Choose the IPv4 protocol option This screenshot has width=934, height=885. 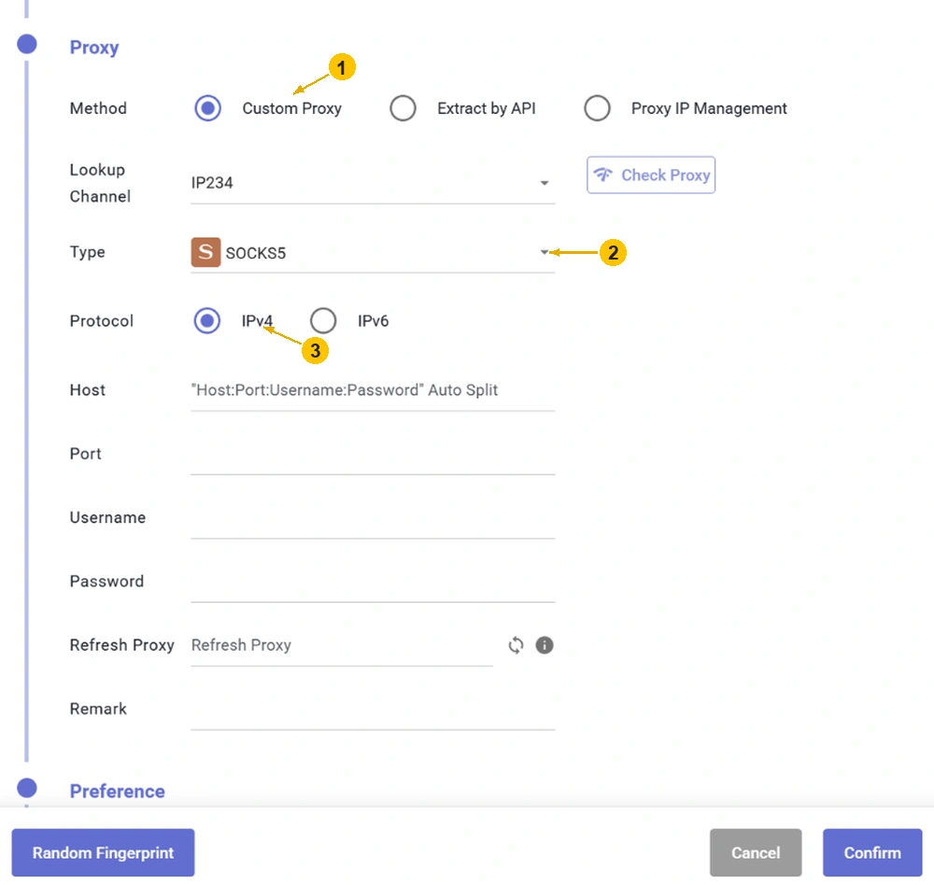pos(207,321)
